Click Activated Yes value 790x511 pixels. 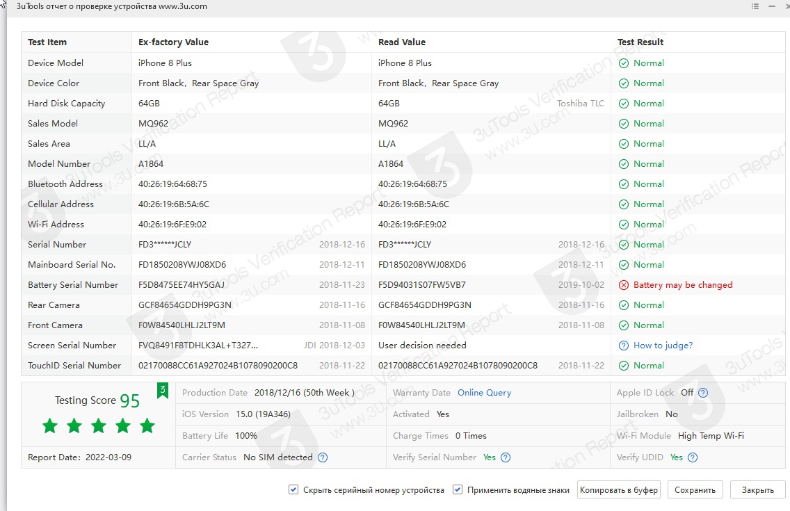click(x=443, y=414)
